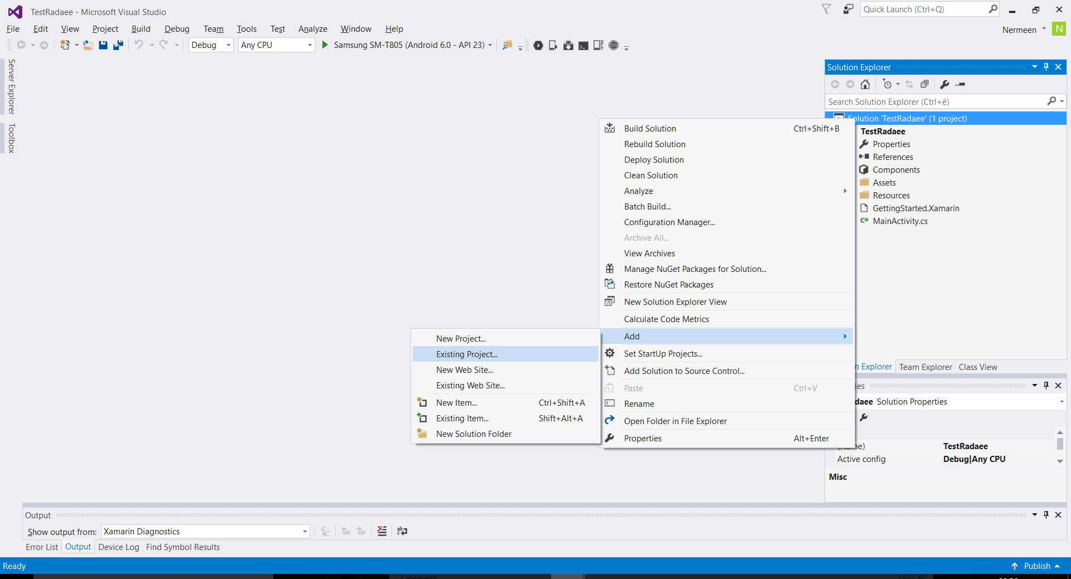
Task: Open the feedback icon near Quick Launch
Action: point(848,9)
